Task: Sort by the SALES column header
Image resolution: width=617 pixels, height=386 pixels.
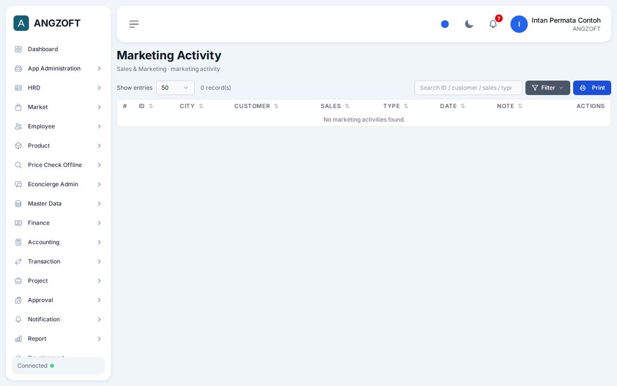Action: pos(335,106)
